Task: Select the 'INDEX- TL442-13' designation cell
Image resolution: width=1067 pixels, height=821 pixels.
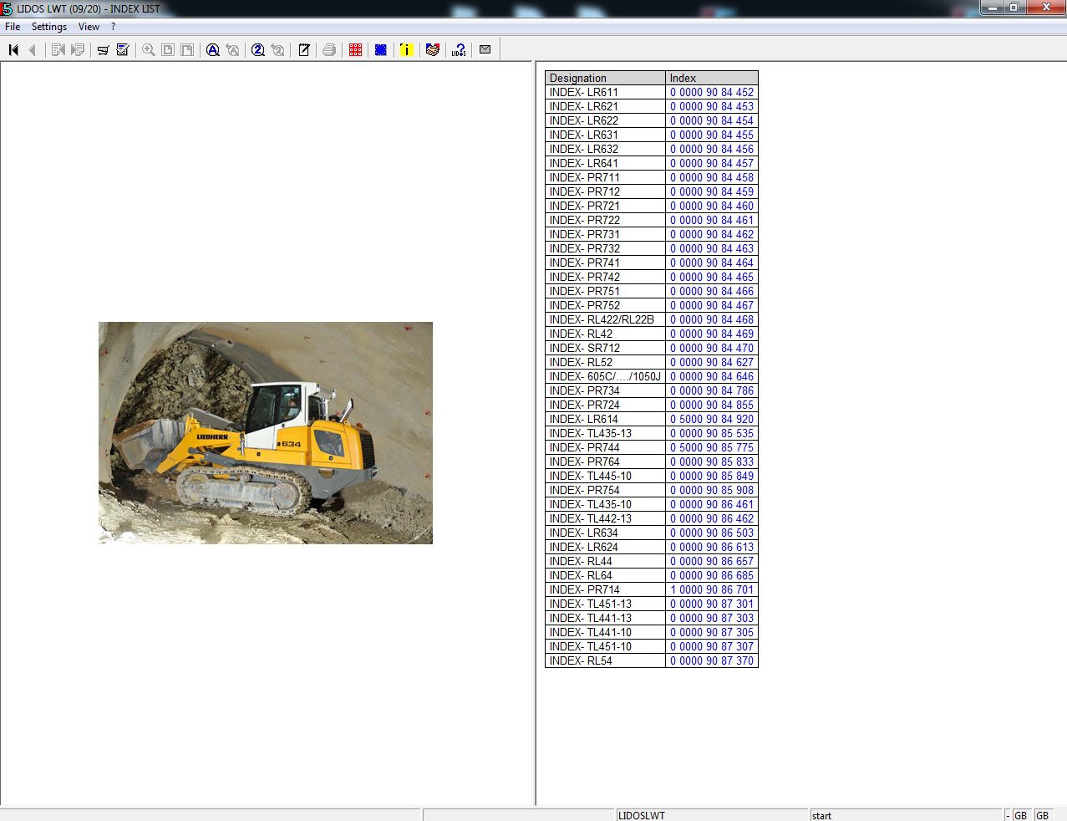Action: click(606, 518)
